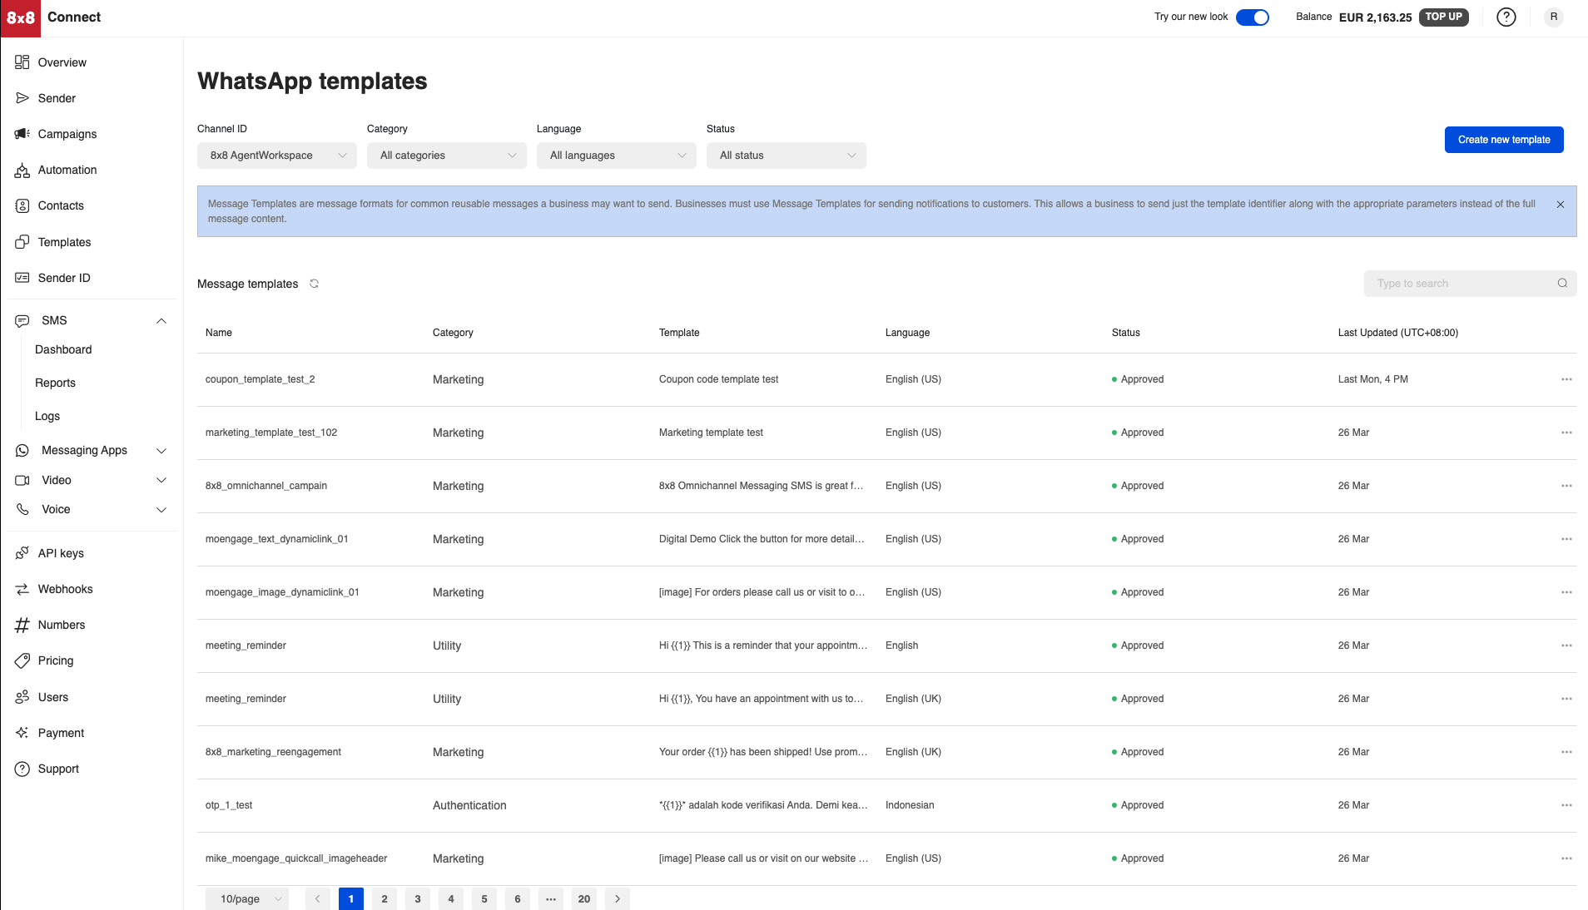Screen dimensions: 1588x910
Task: Click the refresh icon beside Message templates
Action: 314,284
